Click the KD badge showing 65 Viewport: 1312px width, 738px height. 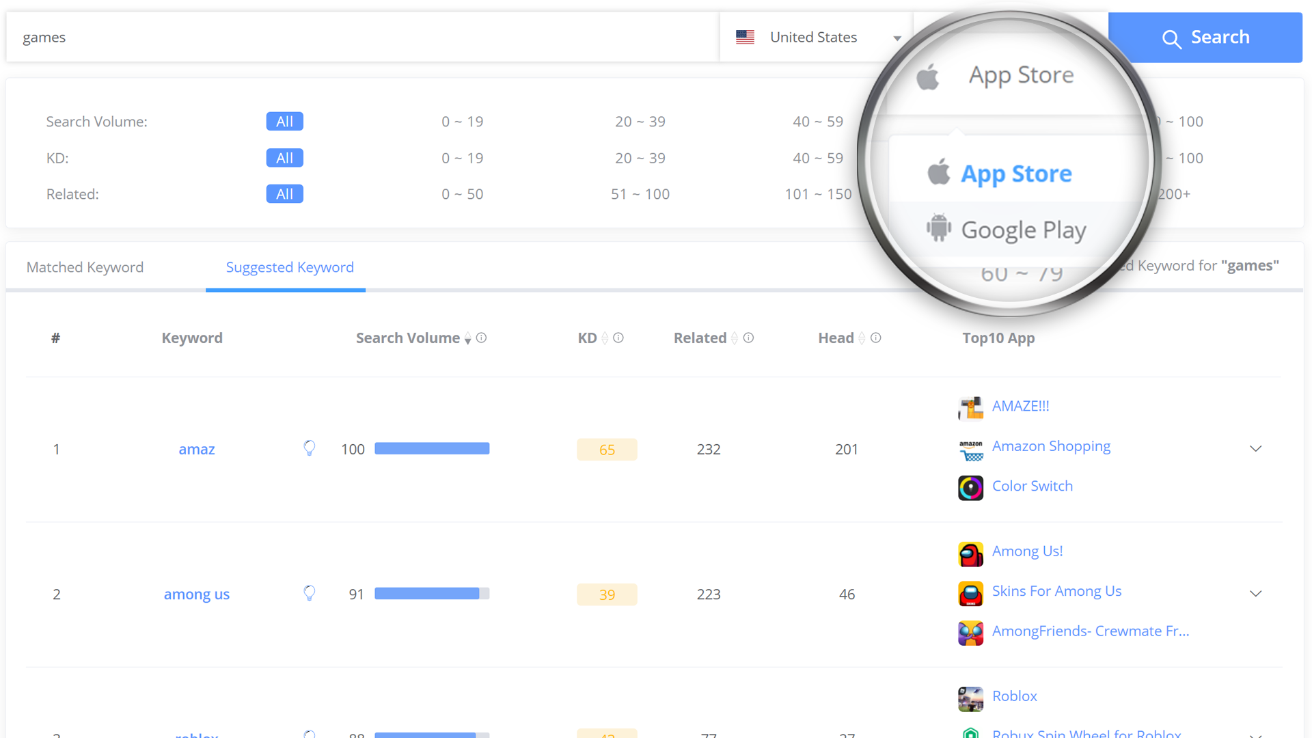(607, 450)
